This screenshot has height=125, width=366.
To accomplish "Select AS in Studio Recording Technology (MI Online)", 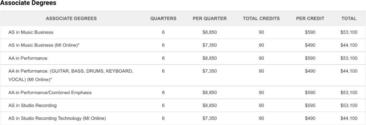I will coord(57,119).
